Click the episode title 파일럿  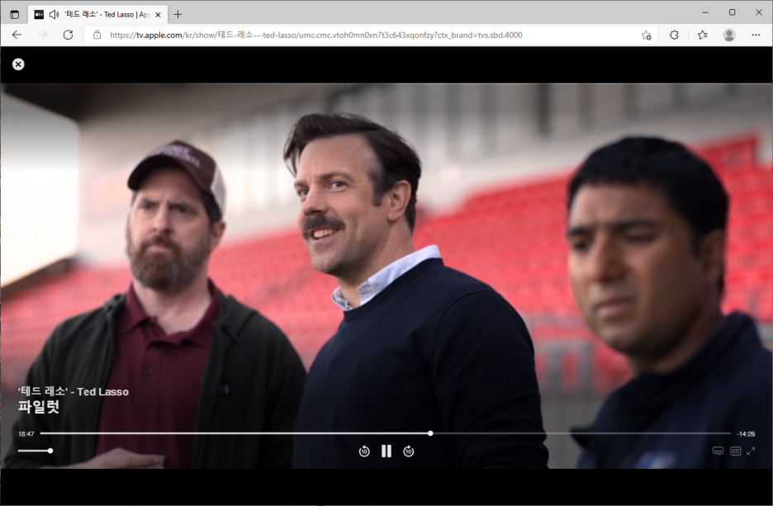pos(39,406)
